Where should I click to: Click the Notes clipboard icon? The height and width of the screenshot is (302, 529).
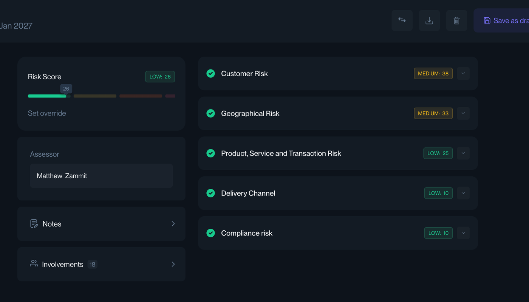pos(34,223)
